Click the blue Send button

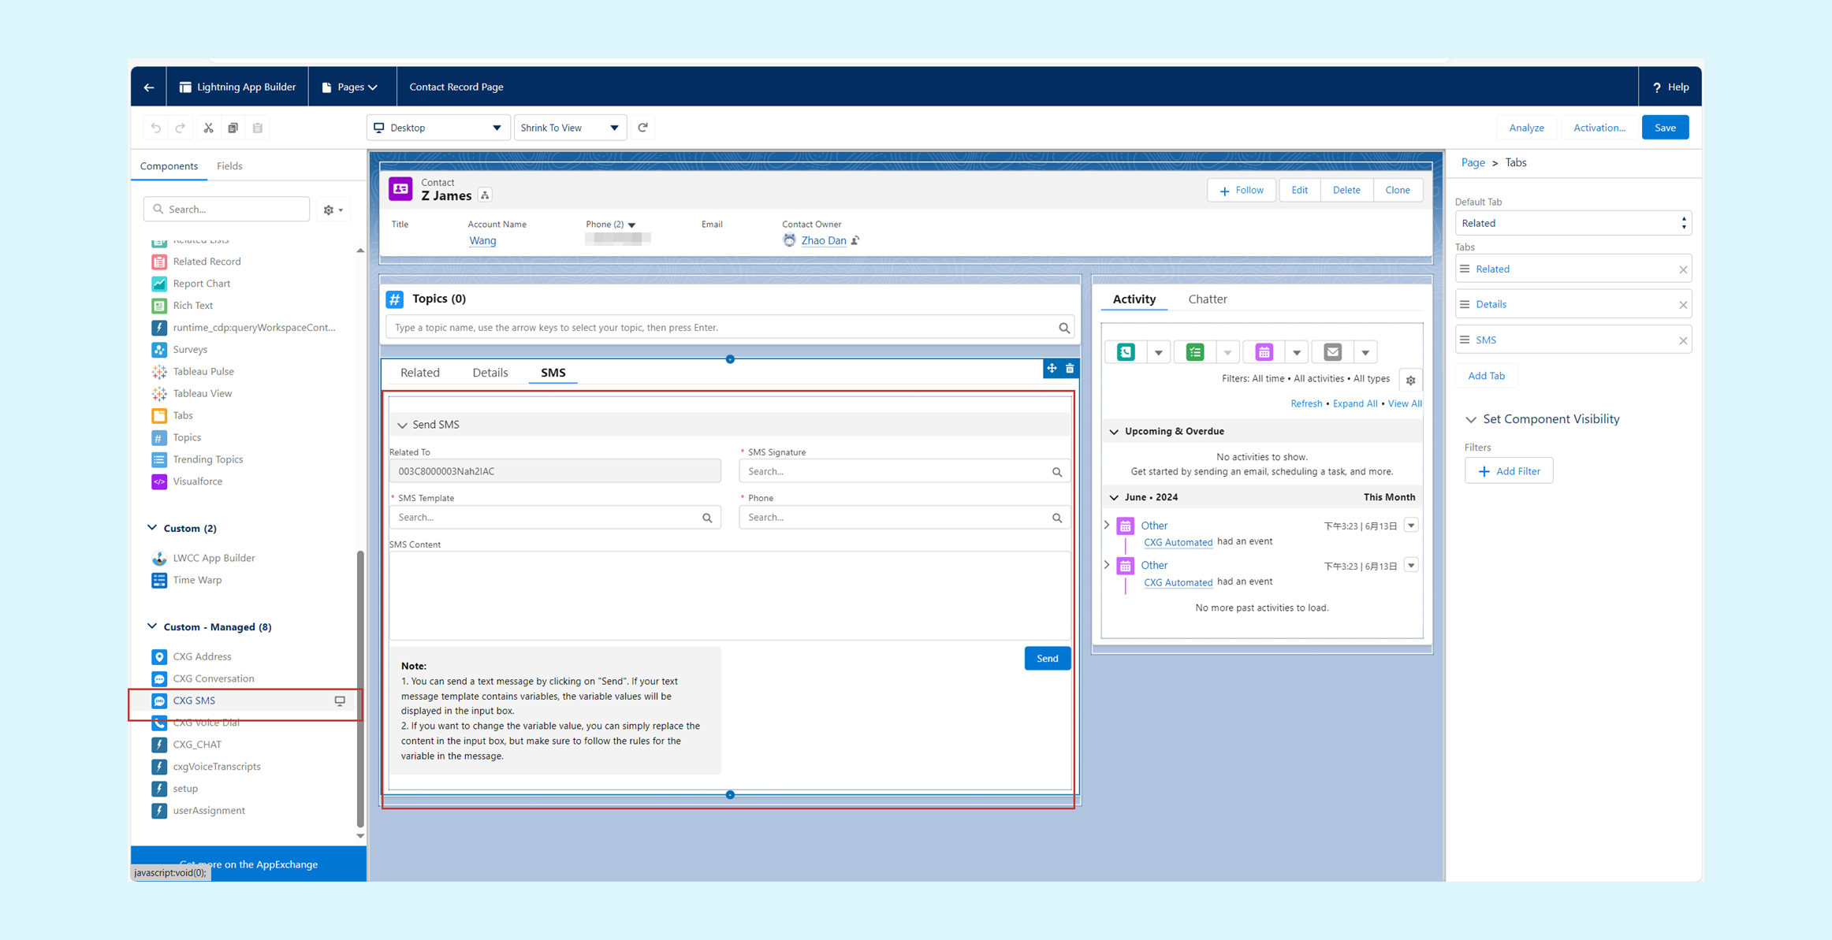point(1047,659)
